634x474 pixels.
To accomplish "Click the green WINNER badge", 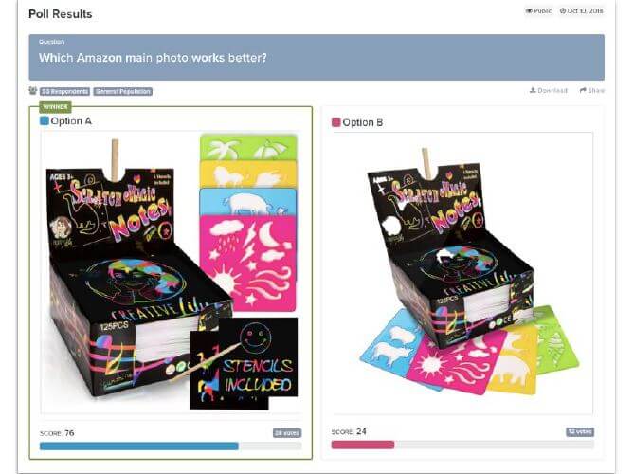I will 55,107.
